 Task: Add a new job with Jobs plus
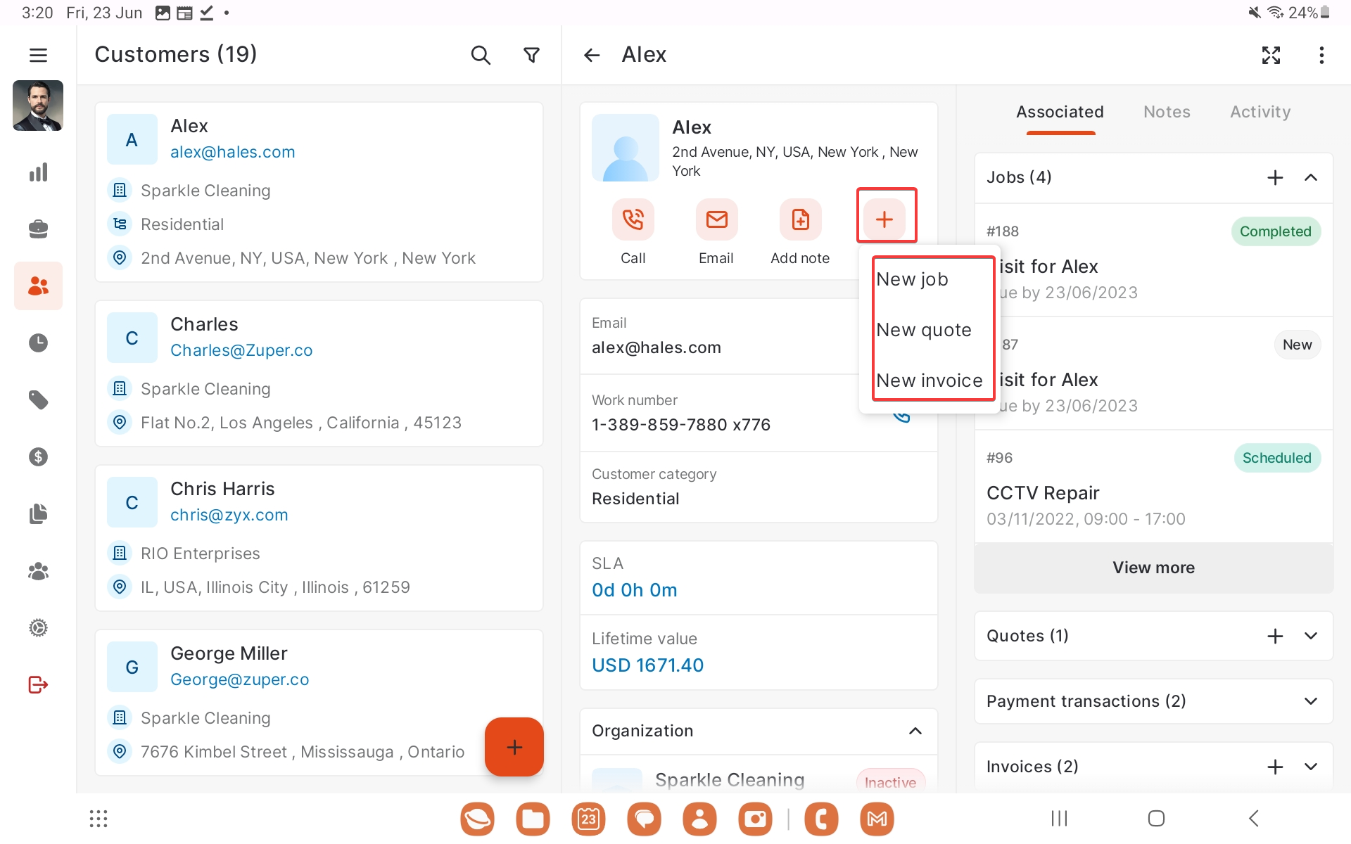click(x=1275, y=177)
